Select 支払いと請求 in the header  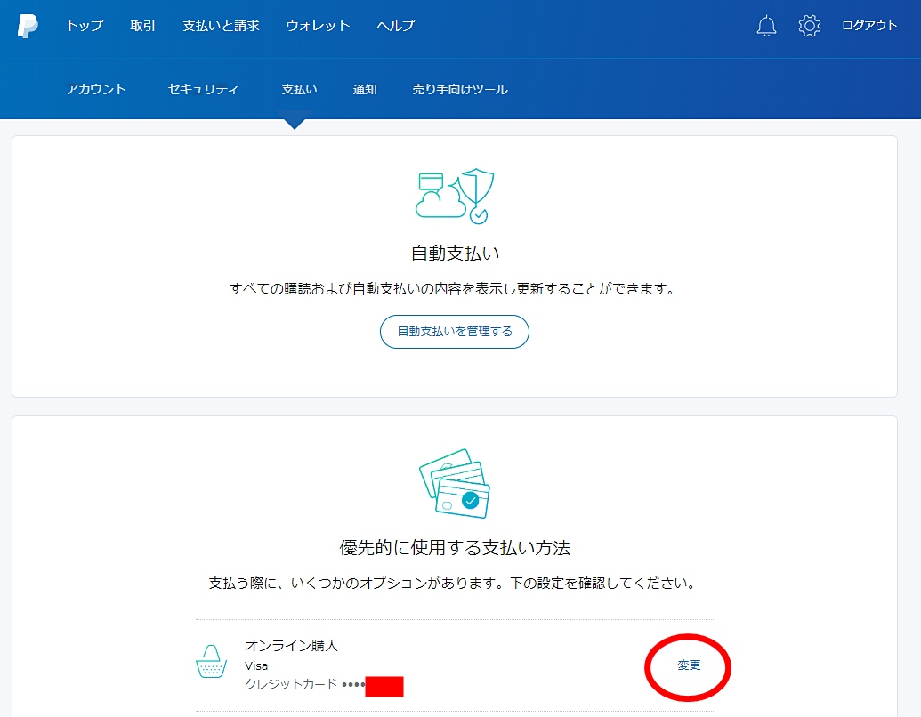coord(221,26)
